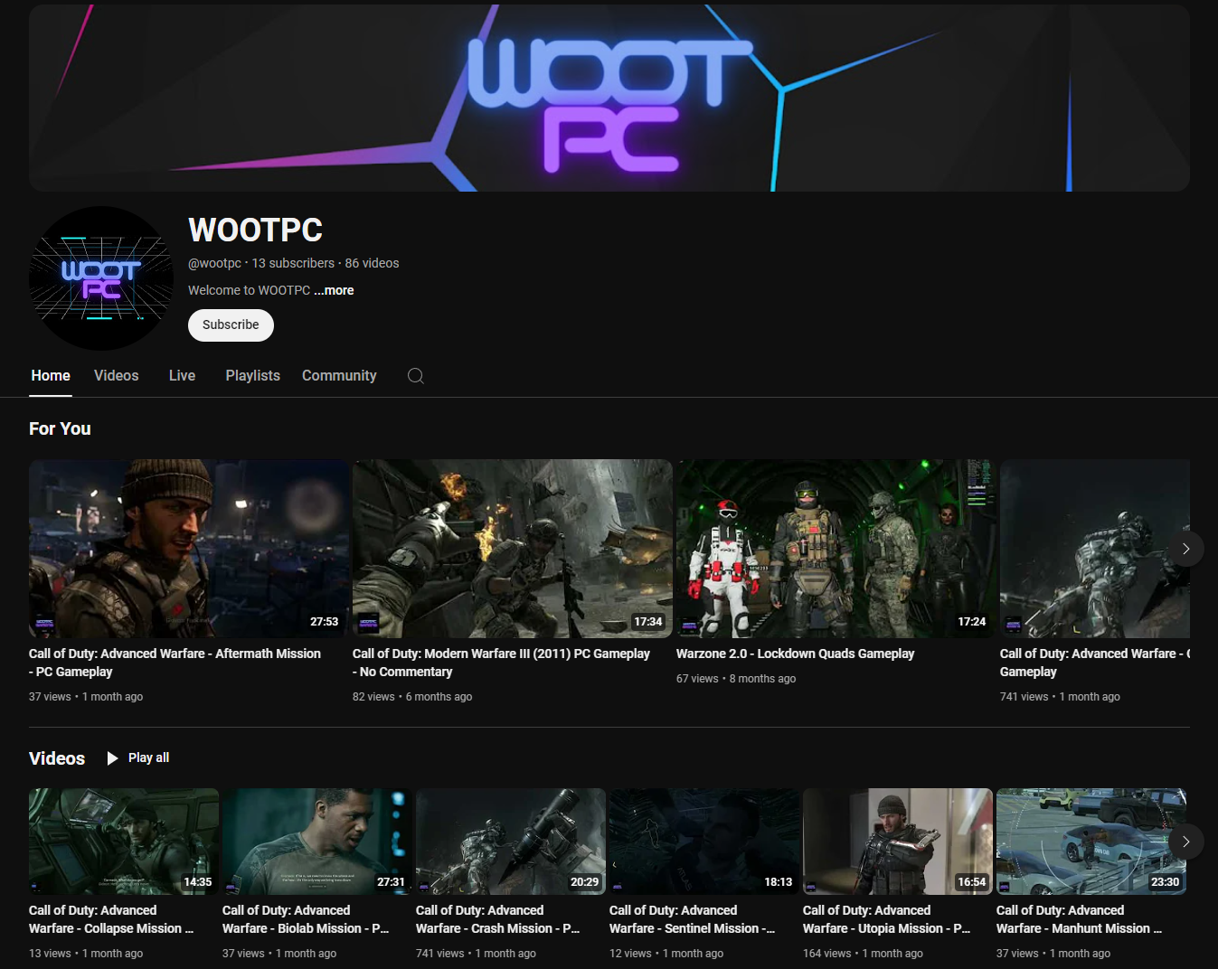Play the Collapse Mission 14:35 thumbnail
This screenshot has width=1218, height=969.
click(x=124, y=842)
